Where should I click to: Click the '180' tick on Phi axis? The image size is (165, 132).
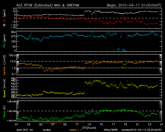(13, 41)
